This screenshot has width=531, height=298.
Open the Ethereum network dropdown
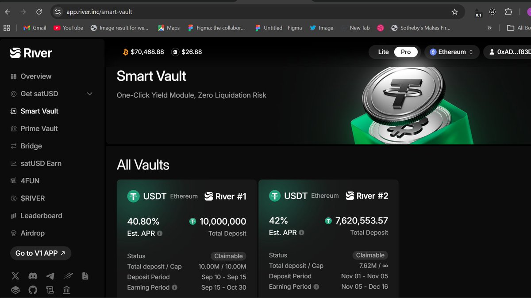point(452,52)
